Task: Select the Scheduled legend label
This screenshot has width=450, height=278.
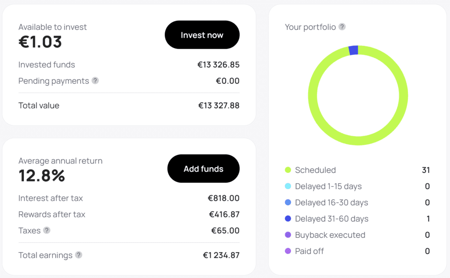Action: 316,170
